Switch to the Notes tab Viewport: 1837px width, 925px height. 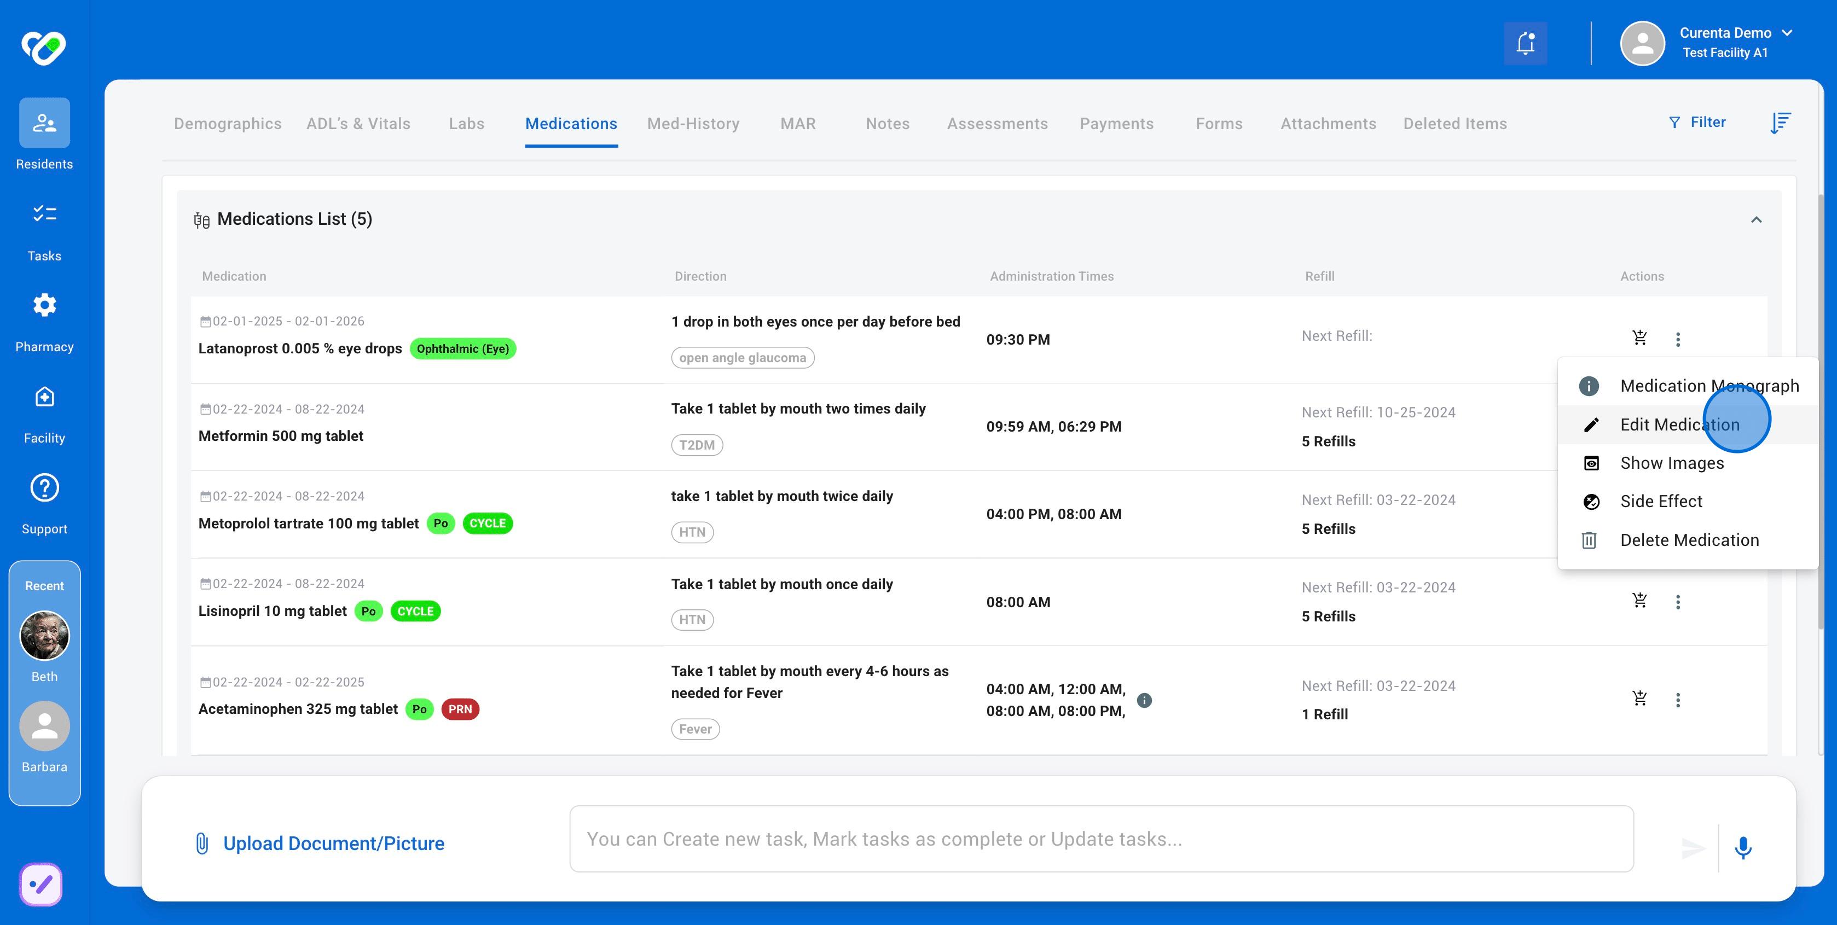[887, 123]
